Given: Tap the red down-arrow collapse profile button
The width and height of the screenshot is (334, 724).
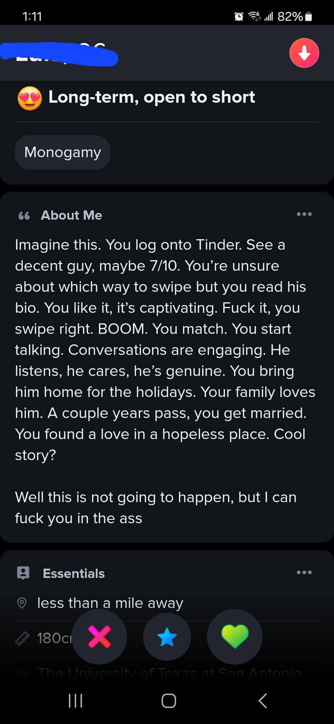Looking at the screenshot, I should pyautogui.click(x=304, y=53).
